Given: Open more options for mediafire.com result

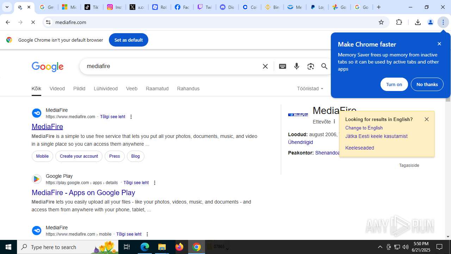Looking at the screenshot, I should [131, 117].
